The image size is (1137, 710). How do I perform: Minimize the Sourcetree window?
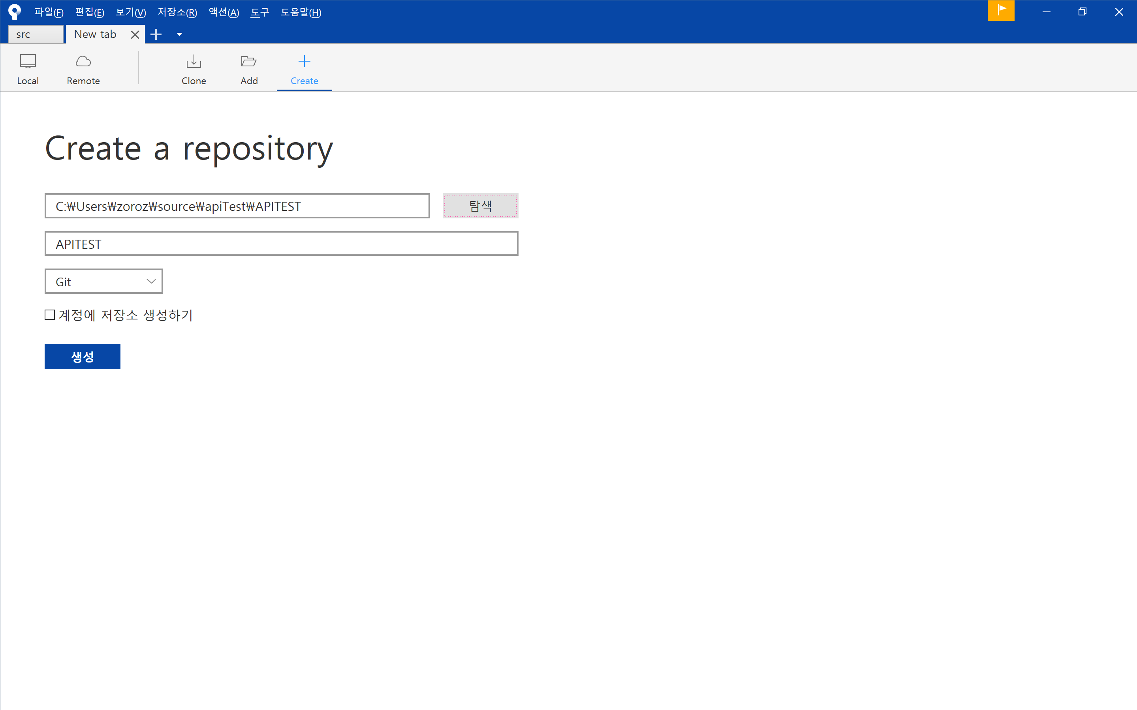tap(1046, 12)
